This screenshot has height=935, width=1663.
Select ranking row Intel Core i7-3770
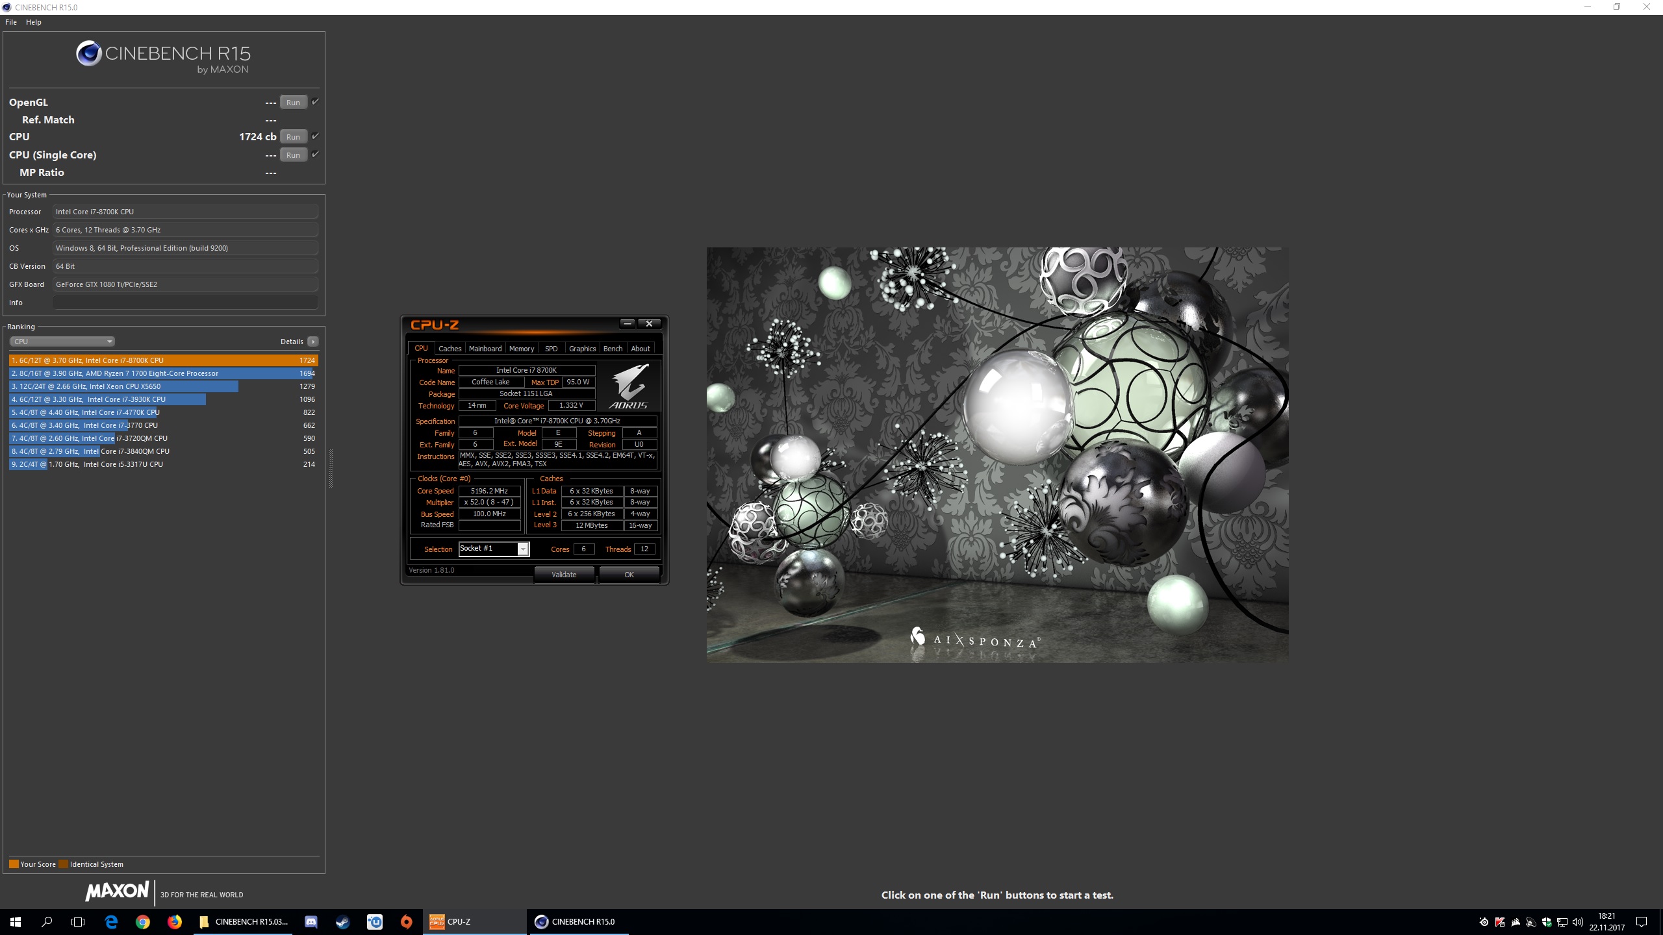[x=164, y=425]
